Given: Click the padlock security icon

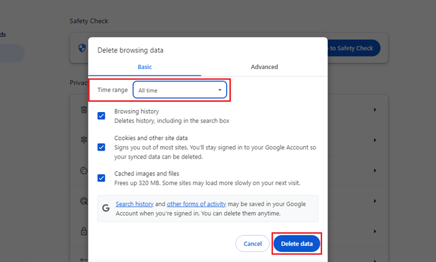Looking at the screenshot, I should point(83,231).
